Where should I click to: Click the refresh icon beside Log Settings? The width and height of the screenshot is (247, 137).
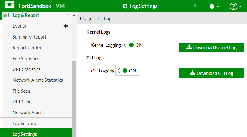tap(125, 6)
